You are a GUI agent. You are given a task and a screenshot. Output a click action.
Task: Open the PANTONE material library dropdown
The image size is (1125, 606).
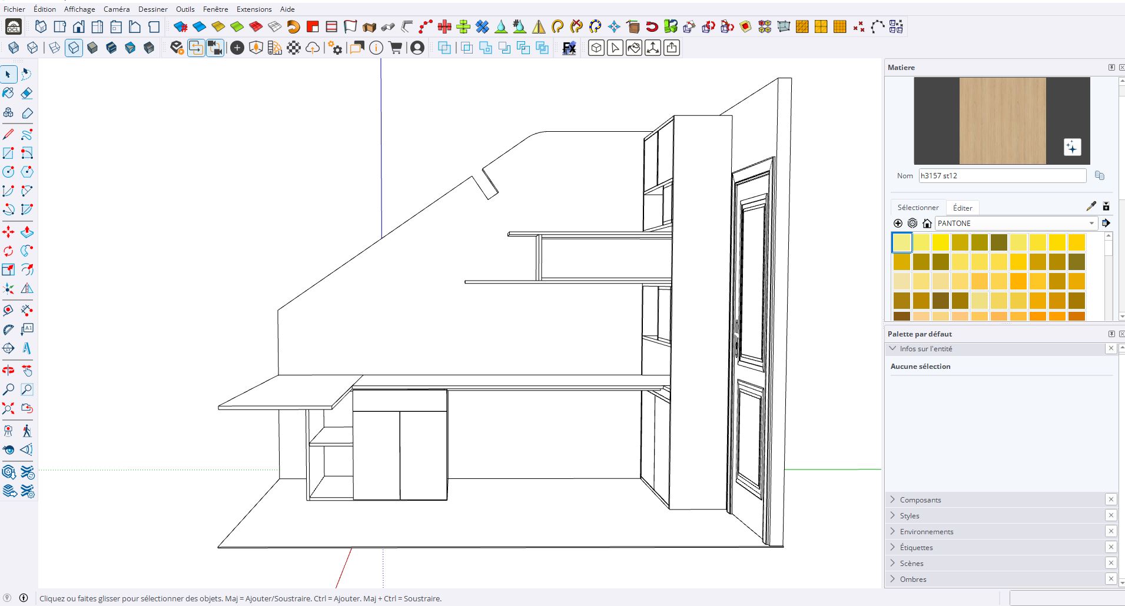[x=1091, y=224]
